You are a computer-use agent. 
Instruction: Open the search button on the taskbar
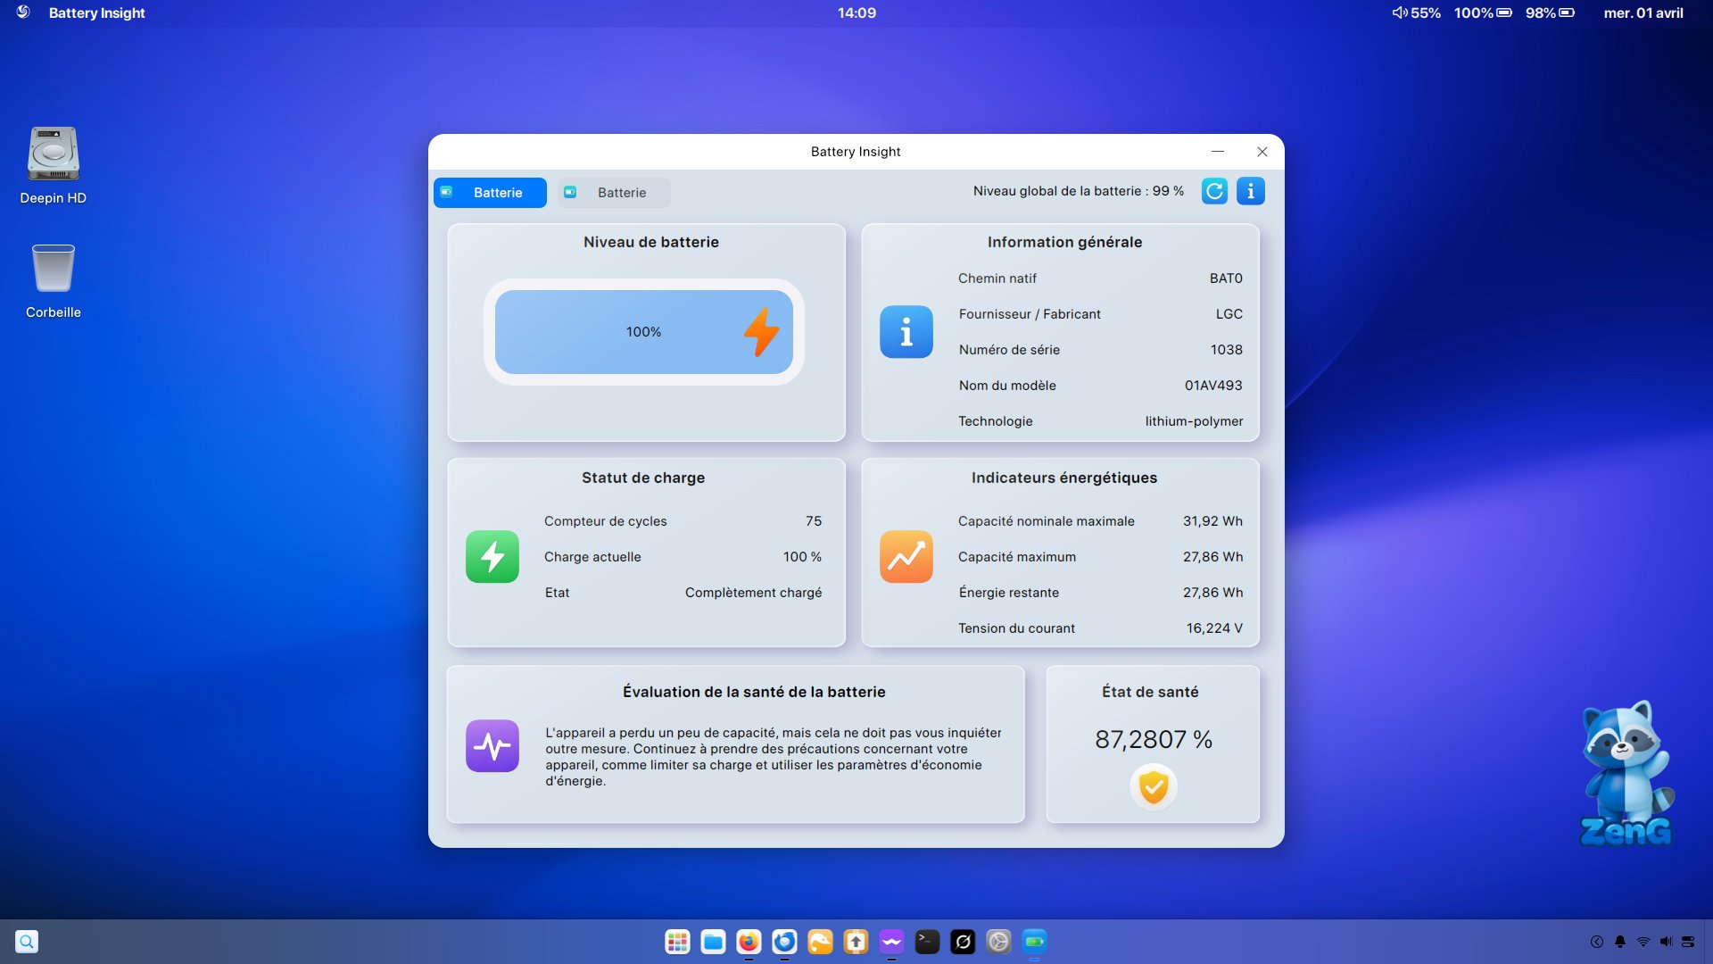pos(27,942)
